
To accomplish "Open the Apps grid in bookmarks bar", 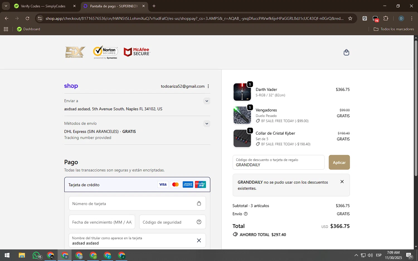I will pos(6,29).
